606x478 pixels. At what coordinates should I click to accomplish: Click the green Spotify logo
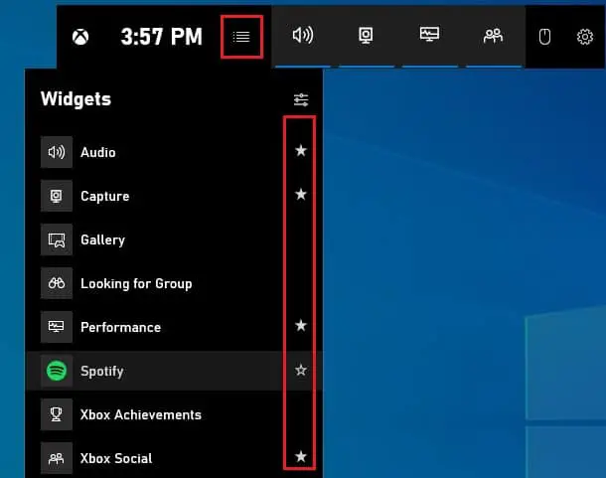click(57, 371)
